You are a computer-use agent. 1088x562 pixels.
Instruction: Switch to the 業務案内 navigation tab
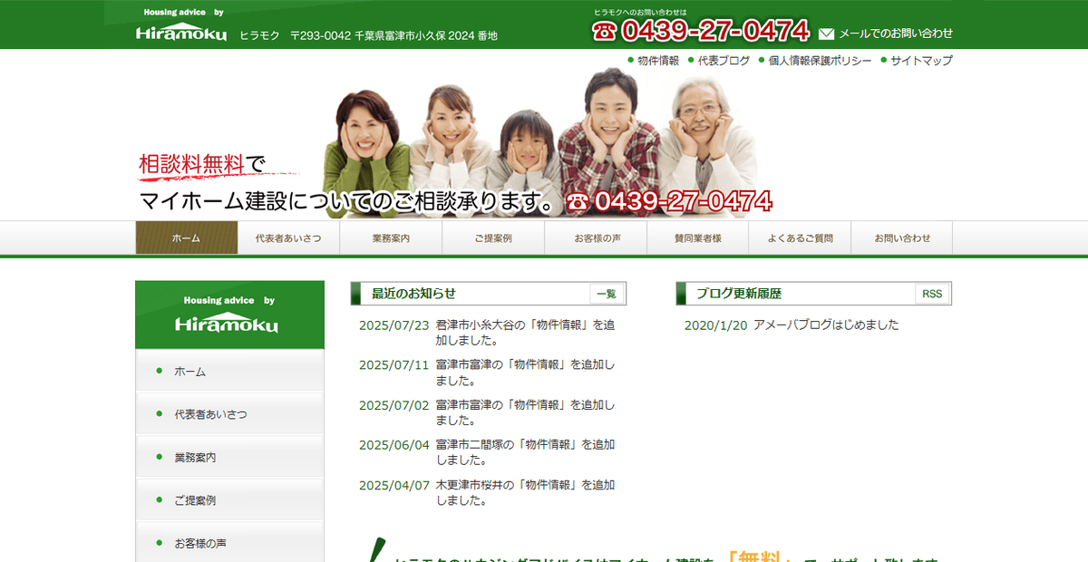[390, 237]
